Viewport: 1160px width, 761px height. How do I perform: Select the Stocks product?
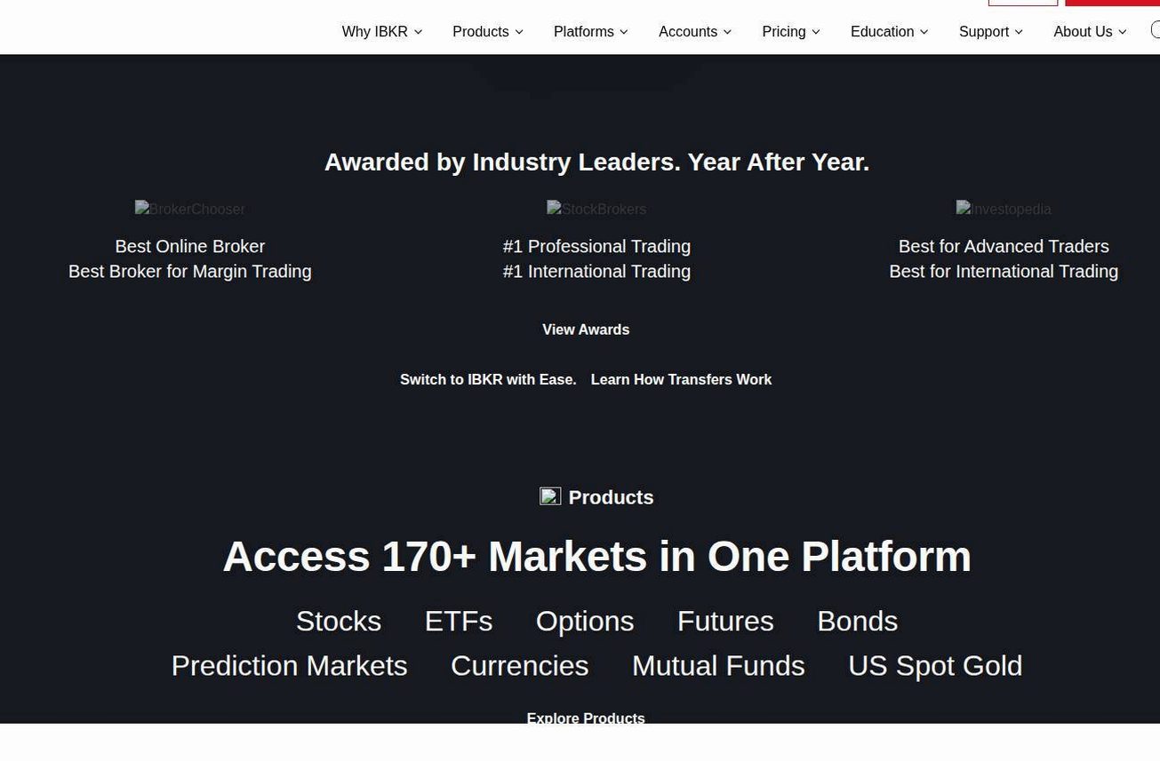click(339, 621)
